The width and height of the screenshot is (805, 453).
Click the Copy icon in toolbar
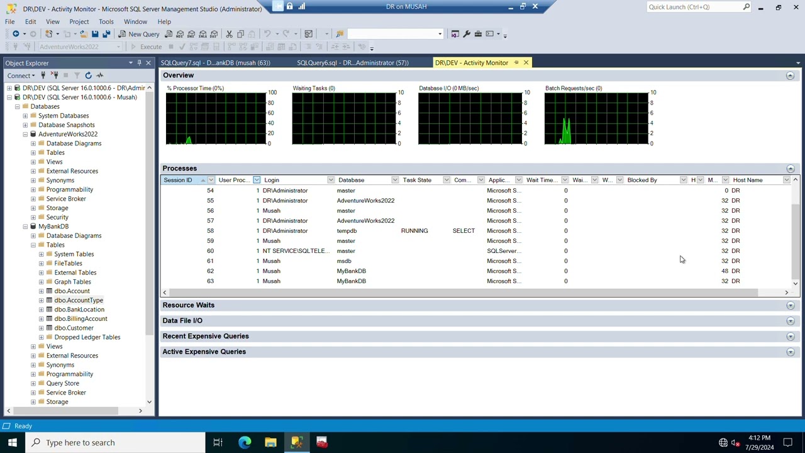pos(241,34)
